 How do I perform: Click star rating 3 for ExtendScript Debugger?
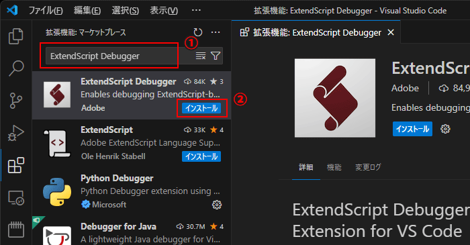(217, 81)
